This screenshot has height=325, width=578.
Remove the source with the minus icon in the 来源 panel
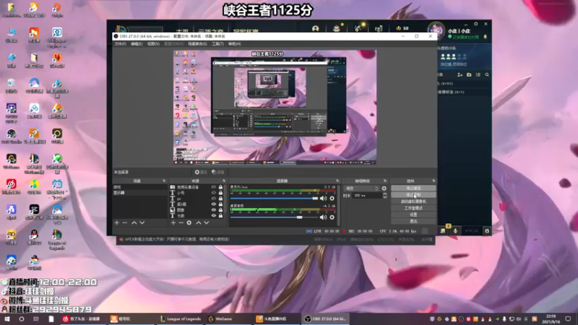pos(181,222)
